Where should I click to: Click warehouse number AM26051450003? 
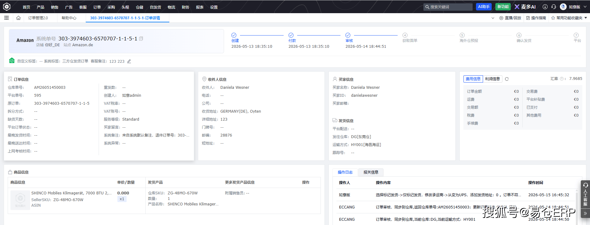click(50, 88)
